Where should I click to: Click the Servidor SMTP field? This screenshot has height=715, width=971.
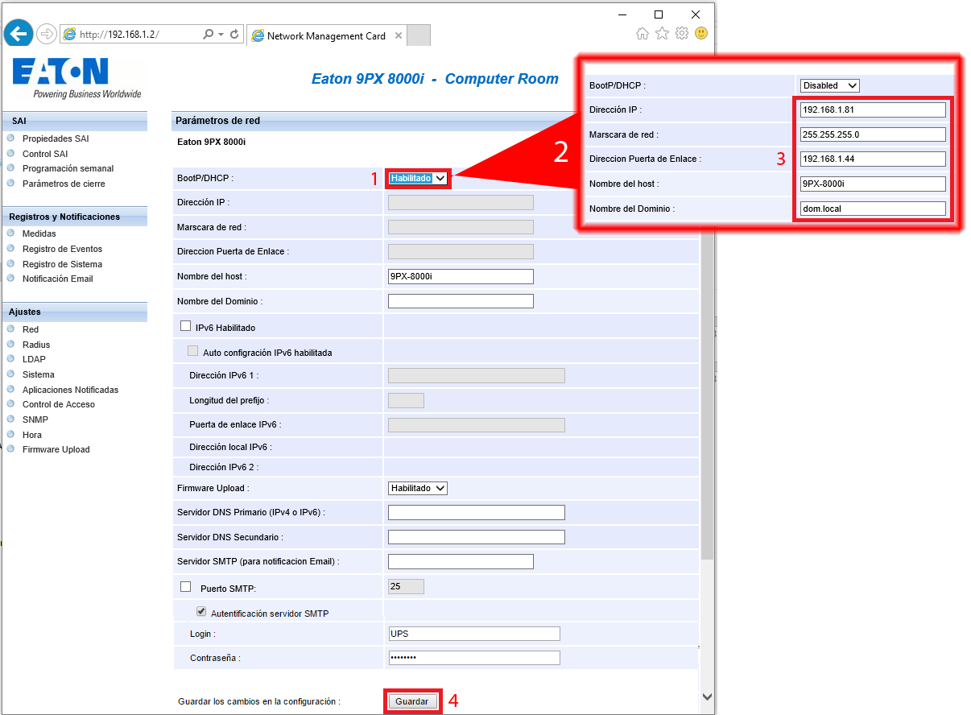[x=461, y=561]
